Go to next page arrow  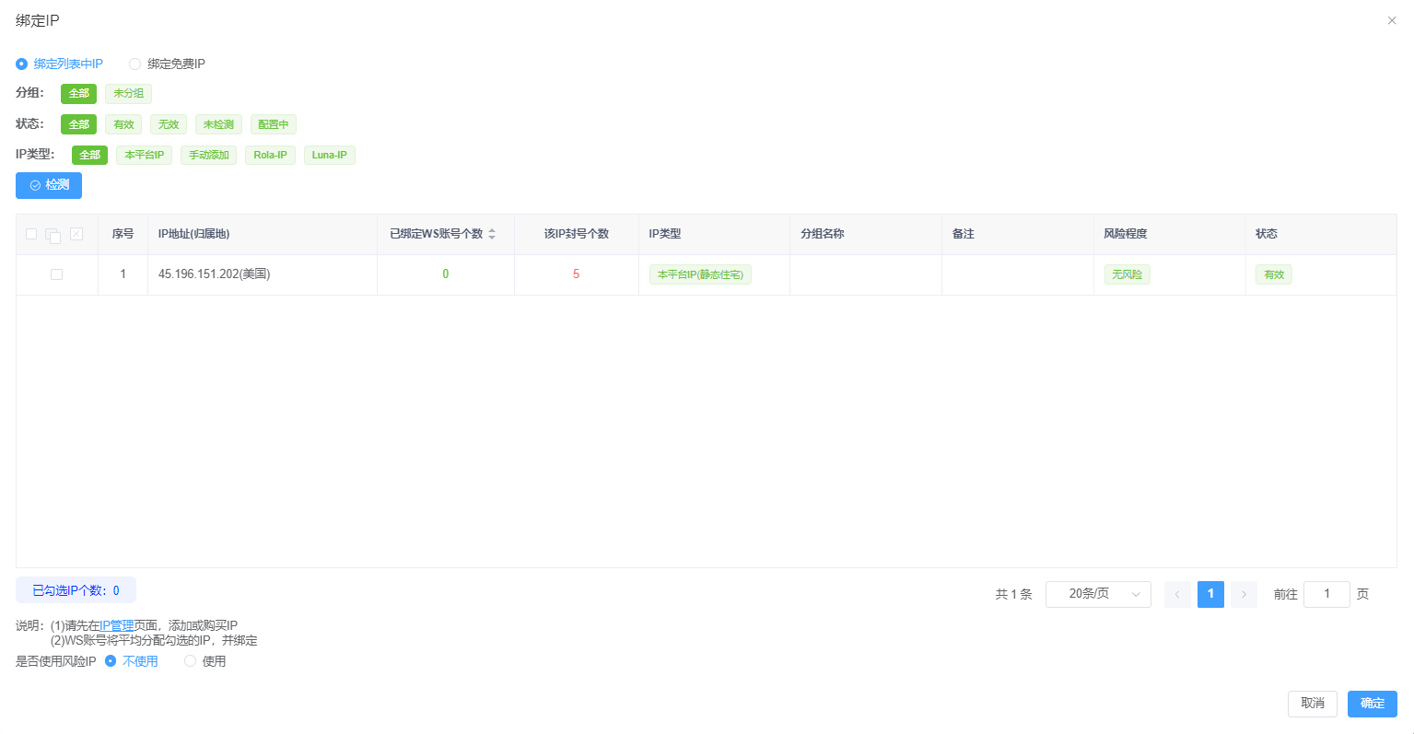tap(1244, 594)
